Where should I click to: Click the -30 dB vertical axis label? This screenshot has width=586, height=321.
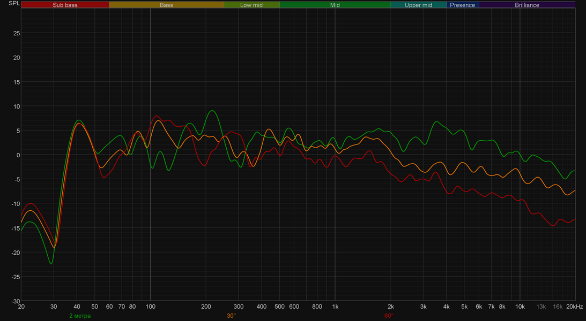[x=16, y=301]
